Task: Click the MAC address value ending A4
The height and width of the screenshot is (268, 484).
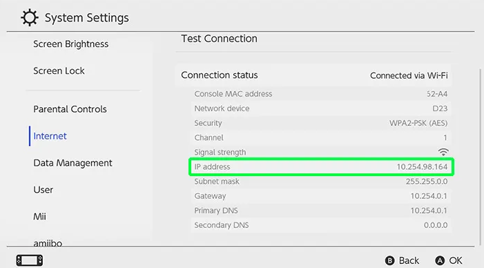Action: point(437,94)
